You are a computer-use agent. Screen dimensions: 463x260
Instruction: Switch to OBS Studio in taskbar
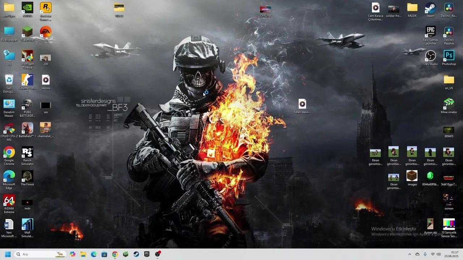tap(157, 254)
